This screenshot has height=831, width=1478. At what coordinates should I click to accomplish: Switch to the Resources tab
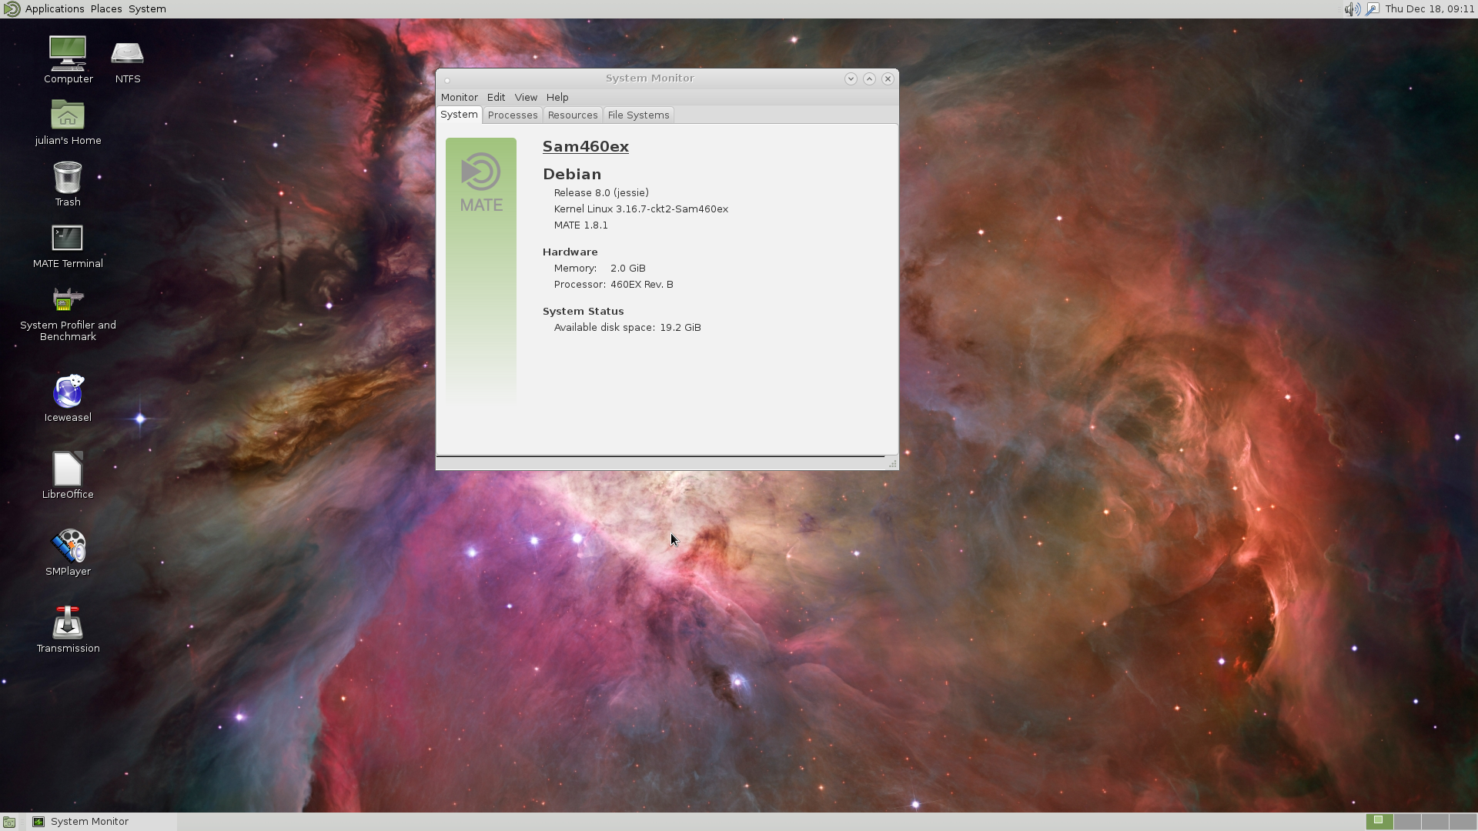point(572,115)
